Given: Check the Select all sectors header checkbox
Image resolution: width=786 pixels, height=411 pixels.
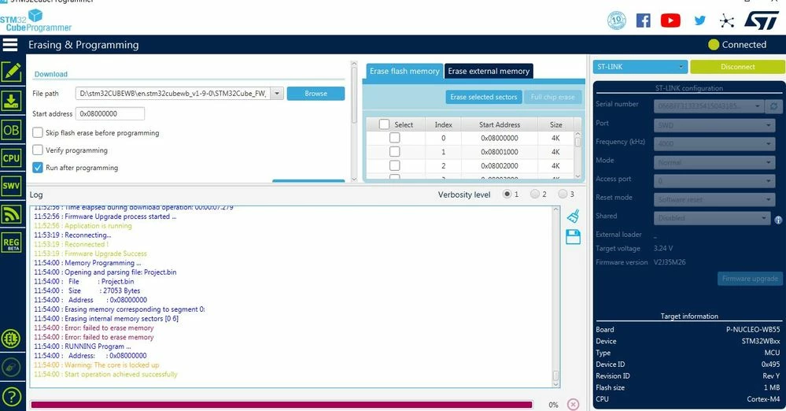Looking at the screenshot, I should (385, 124).
